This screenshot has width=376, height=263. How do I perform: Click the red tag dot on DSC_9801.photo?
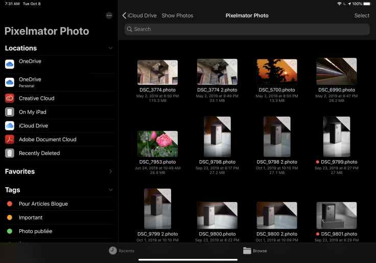(x=317, y=234)
